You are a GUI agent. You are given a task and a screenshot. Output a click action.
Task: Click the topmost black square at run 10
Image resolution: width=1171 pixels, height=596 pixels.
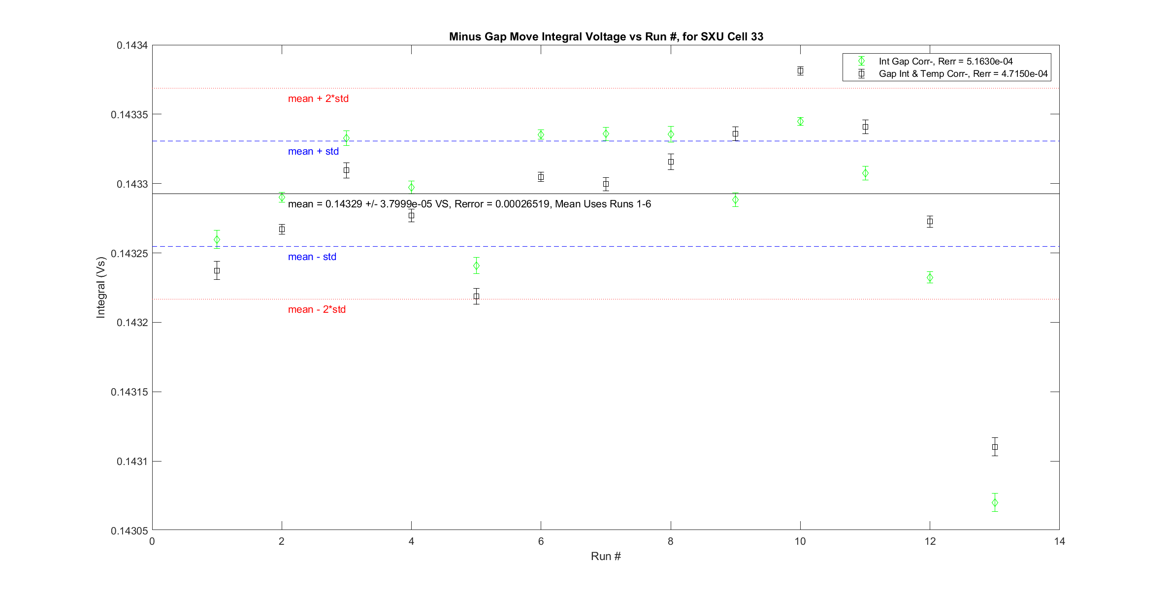[800, 71]
